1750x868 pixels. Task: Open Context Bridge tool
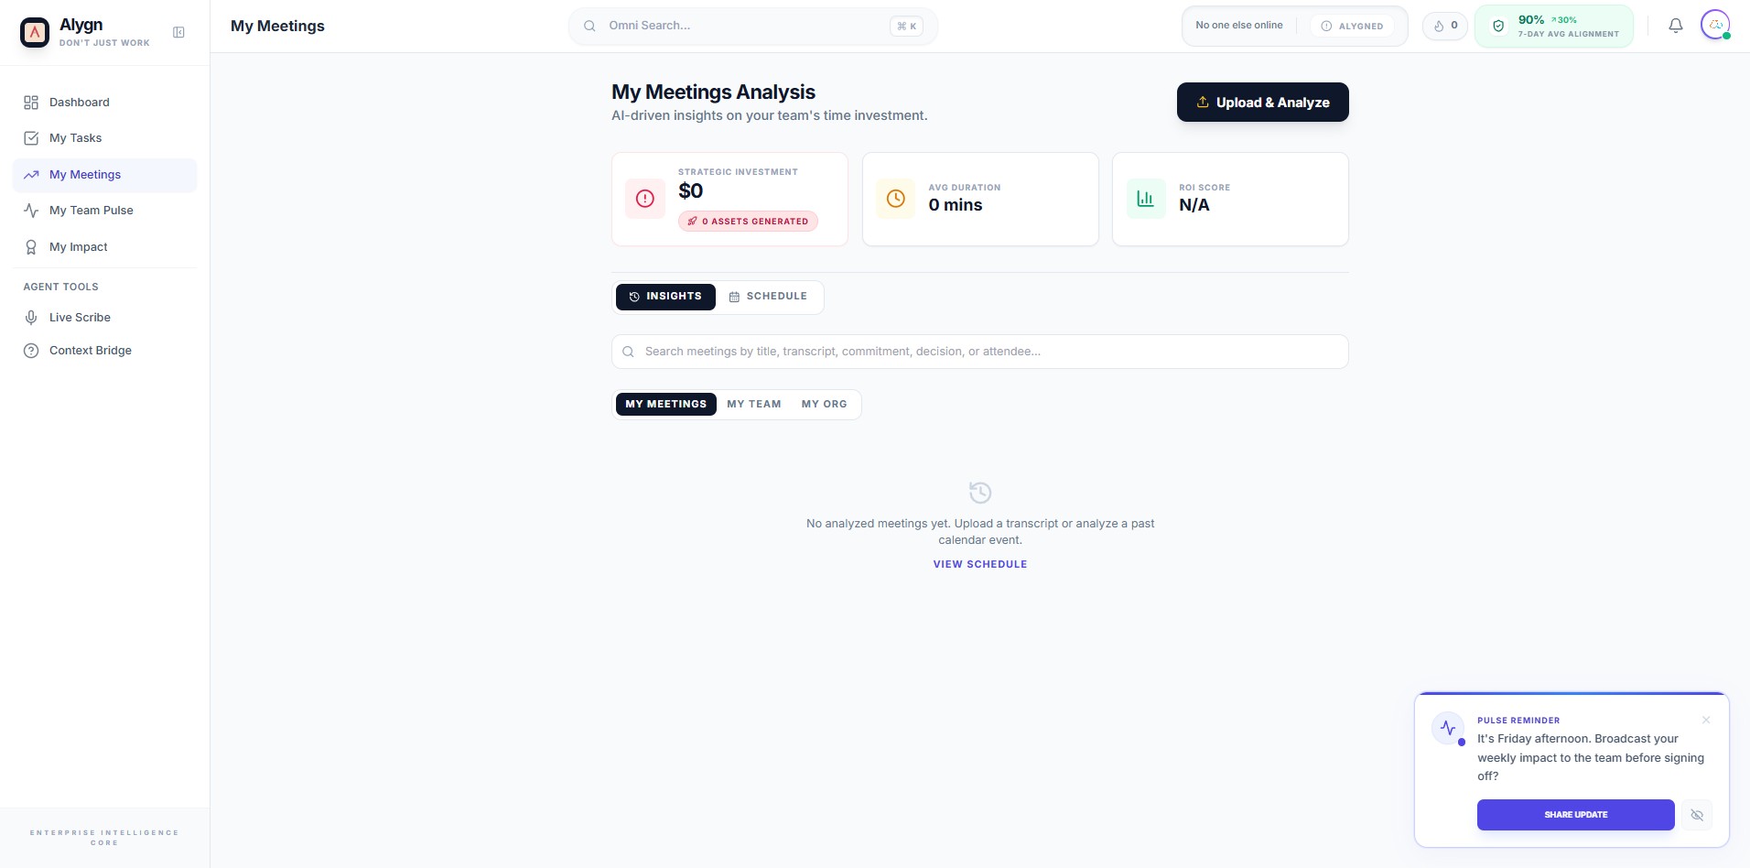click(x=104, y=351)
